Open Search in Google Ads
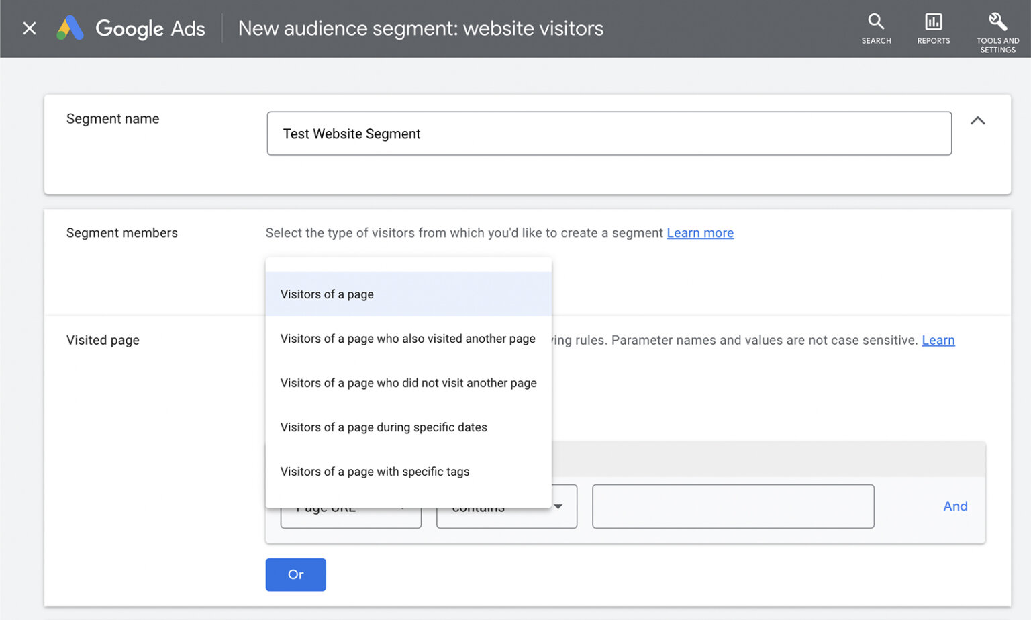Image resolution: width=1031 pixels, height=620 pixels. tap(876, 28)
